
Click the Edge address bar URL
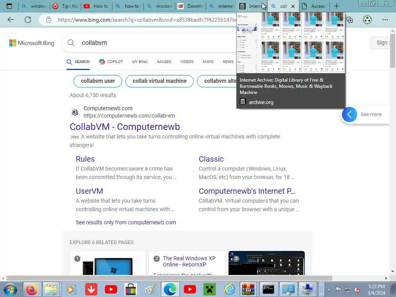pyautogui.click(x=147, y=20)
